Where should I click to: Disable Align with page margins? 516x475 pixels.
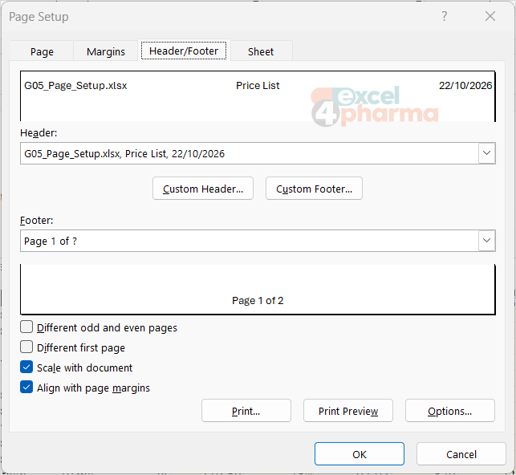(26, 388)
